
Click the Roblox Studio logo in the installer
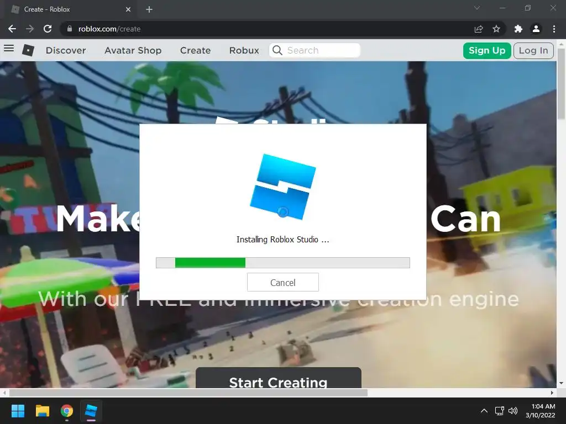click(282, 187)
